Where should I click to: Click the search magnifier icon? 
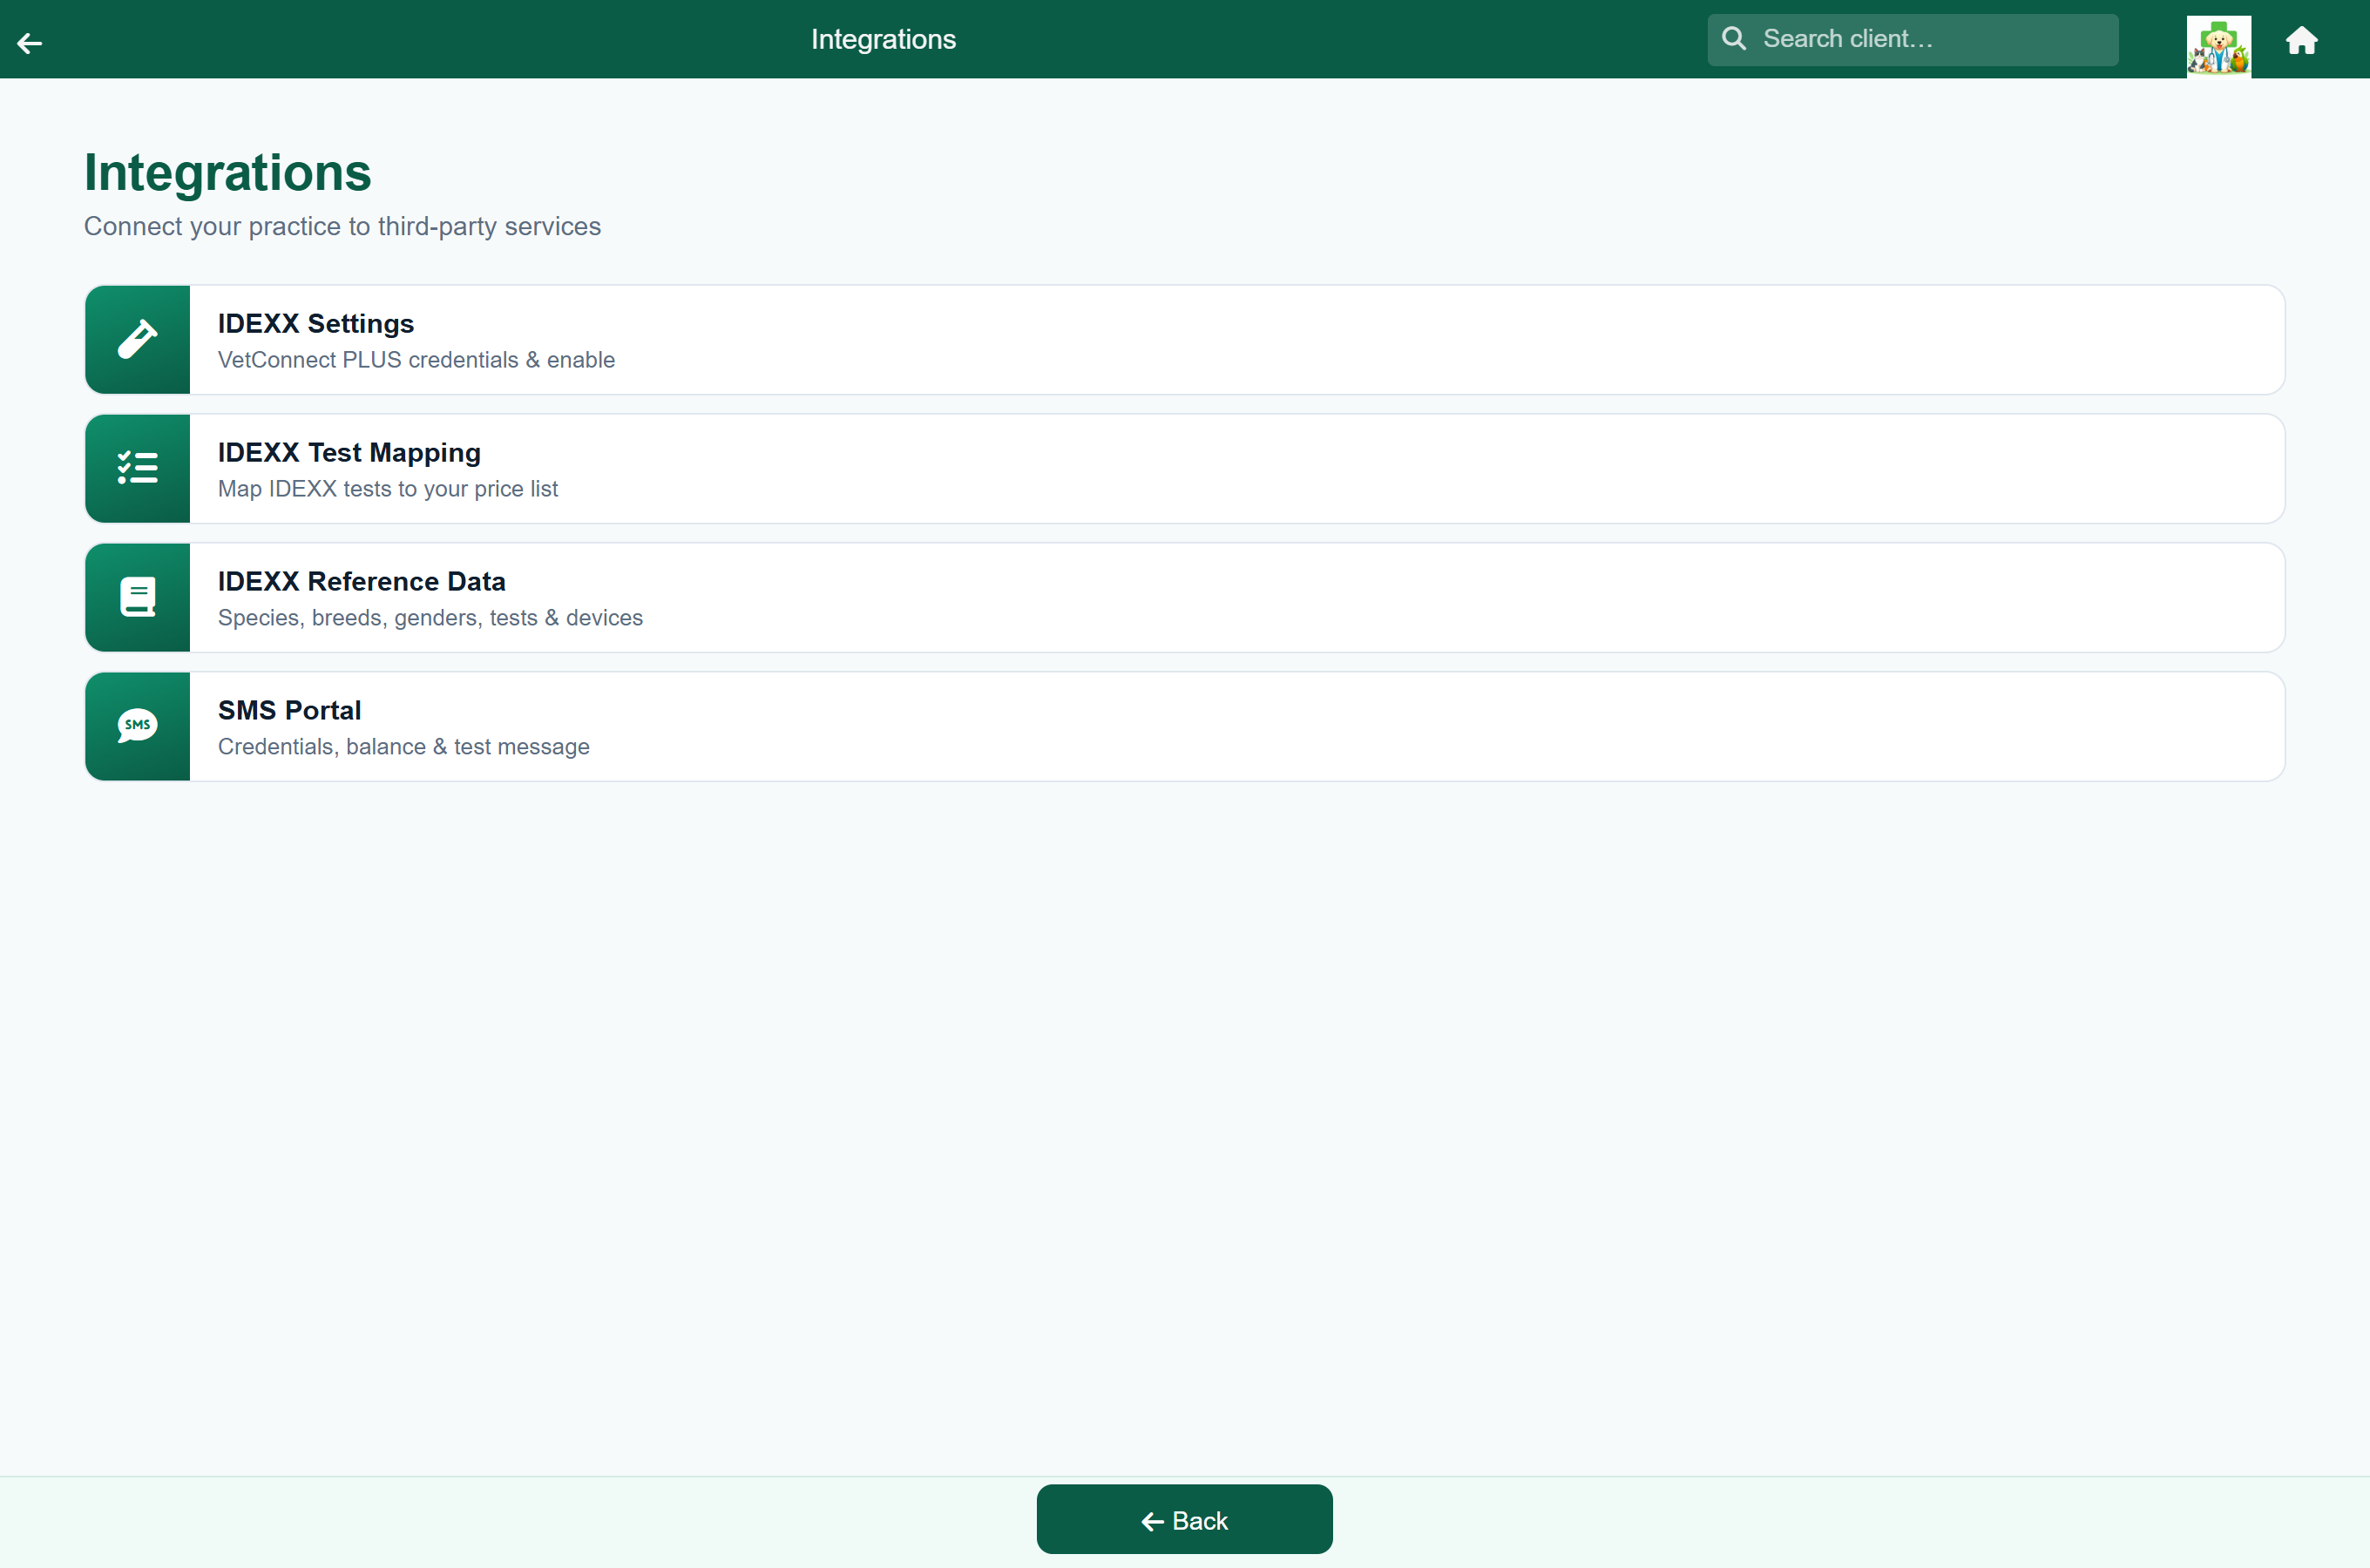click(x=1734, y=39)
